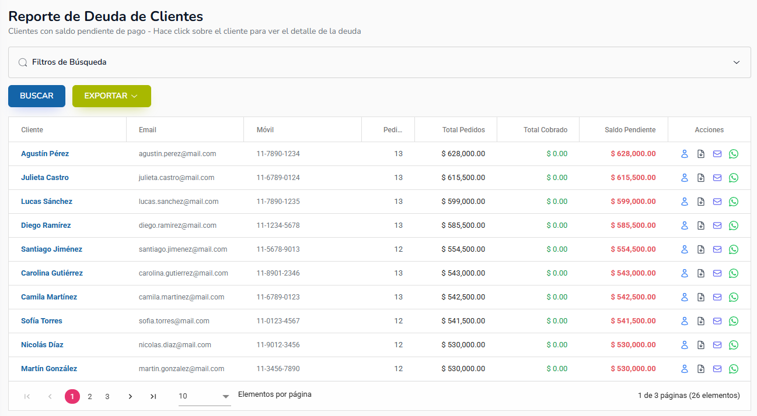This screenshot has height=416, width=757.
Task: Open person icon for Diego Ramírez
Action: [685, 225]
